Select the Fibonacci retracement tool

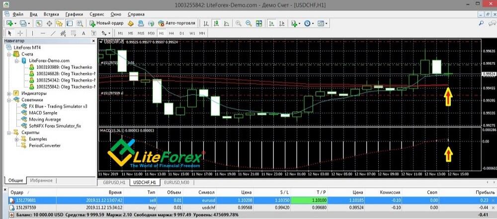[73, 33]
